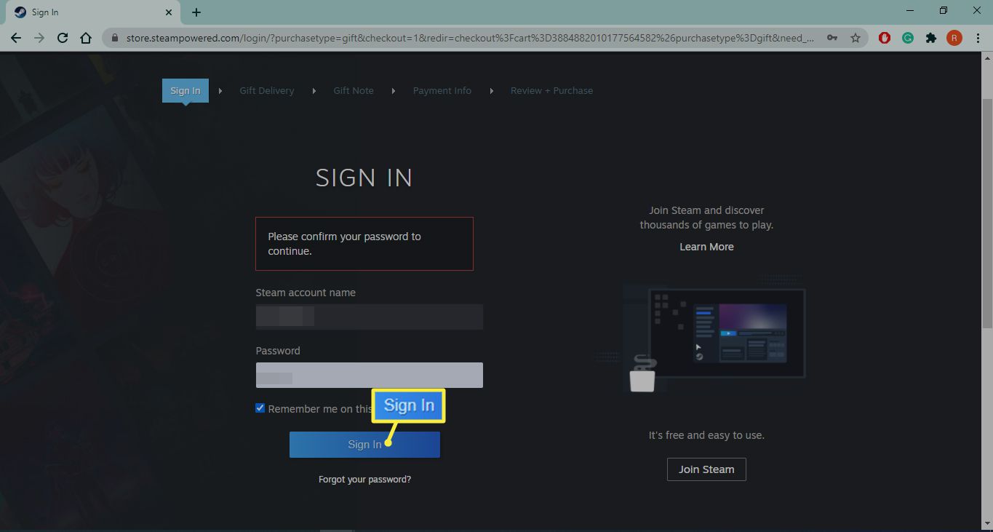Focus the Steam account name field
993x532 pixels.
pyautogui.click(x=370, y=317)
